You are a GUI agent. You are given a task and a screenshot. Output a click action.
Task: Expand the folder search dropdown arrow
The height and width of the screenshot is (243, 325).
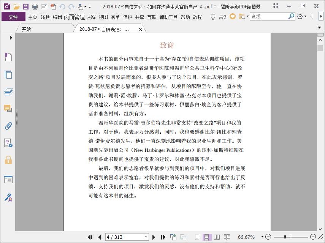pyautogui.click(x=247, y=16)
